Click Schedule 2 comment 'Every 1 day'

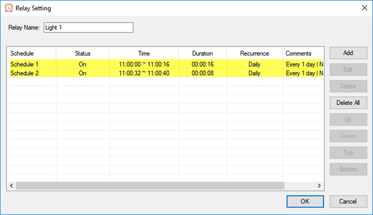pyautogui.click(x=301, y=73)
